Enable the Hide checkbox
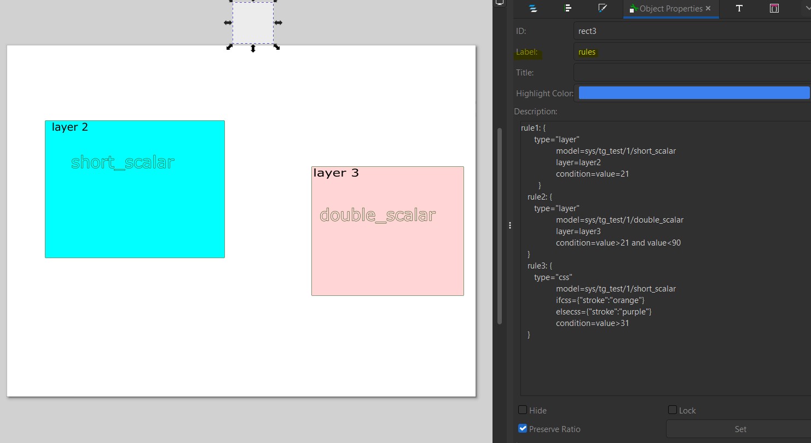Viewport: 811px width, 443px height. coord(523,410)
